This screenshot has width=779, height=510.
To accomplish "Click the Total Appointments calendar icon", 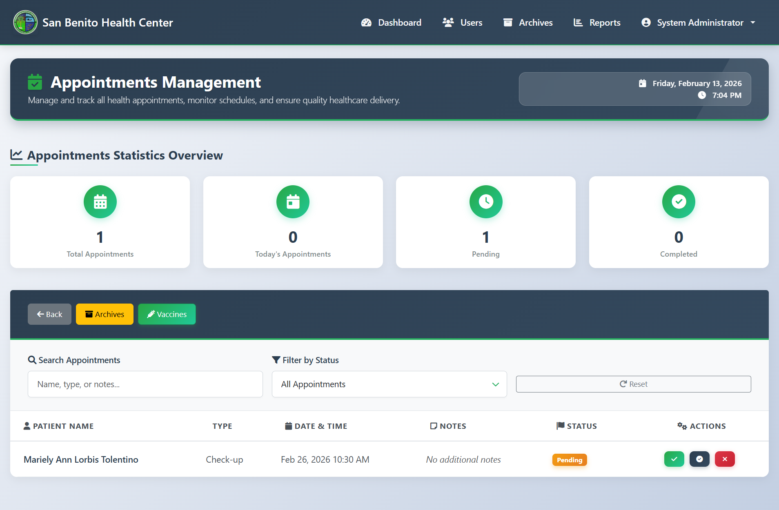I will [x=100, y=202].
